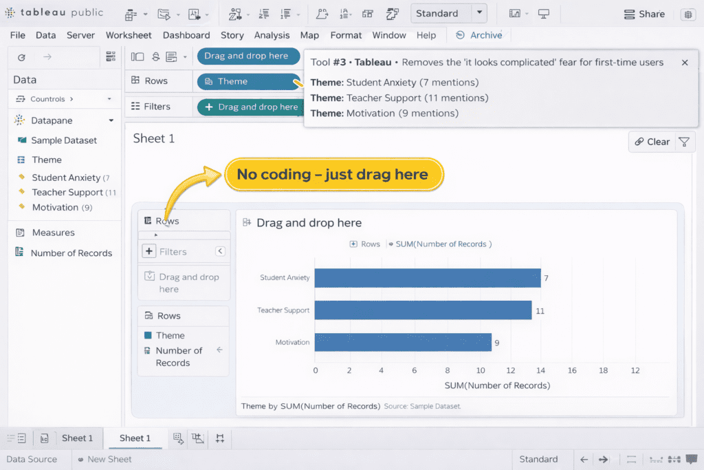Click the Clear button
Image resolution: width=704 pixels, height=470 pixels.
tap(652, 142)
